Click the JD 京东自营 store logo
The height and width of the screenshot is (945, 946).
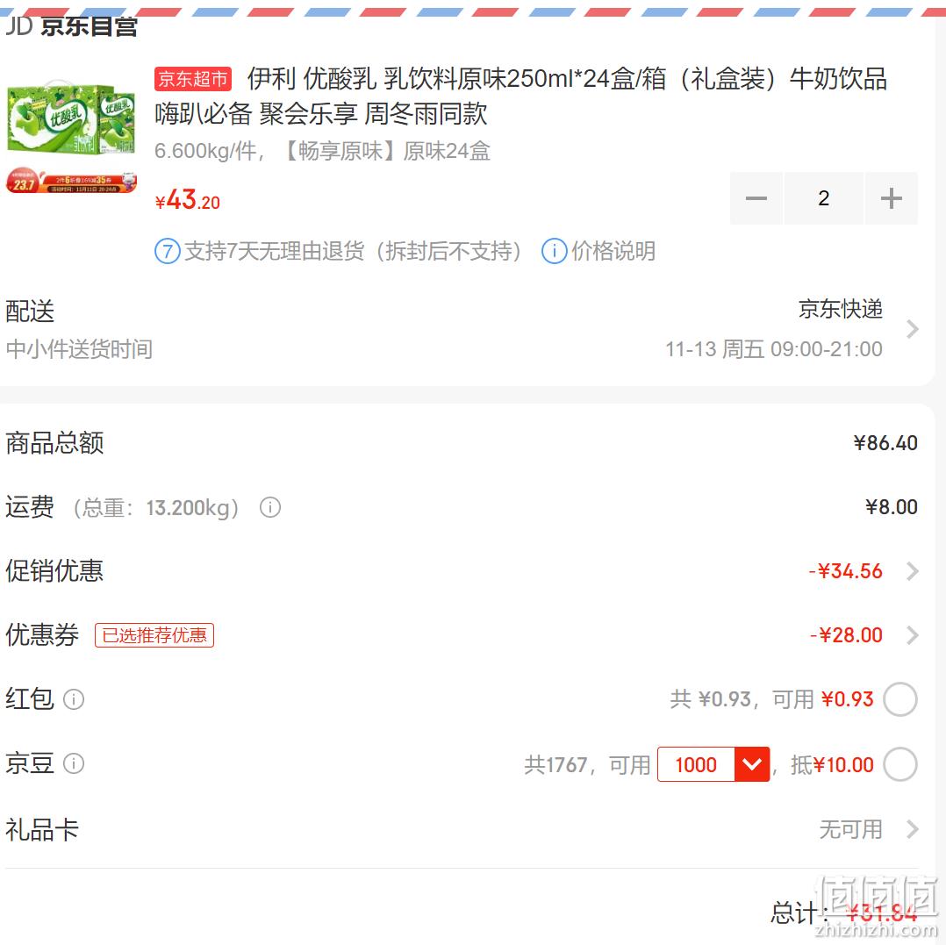(72, 26)
